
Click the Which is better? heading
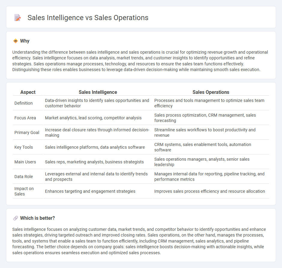click(37, 218)
